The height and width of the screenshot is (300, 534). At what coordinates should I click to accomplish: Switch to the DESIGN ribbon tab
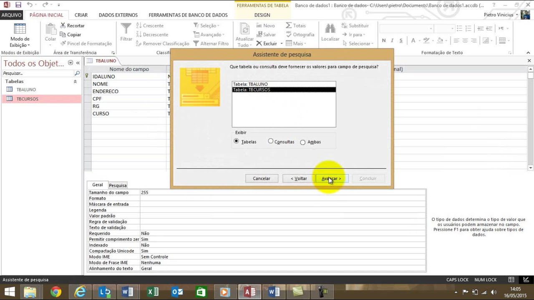(262, 15)
